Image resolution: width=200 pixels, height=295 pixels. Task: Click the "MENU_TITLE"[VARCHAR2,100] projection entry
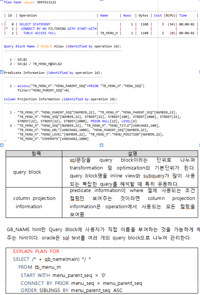coord(122,126)
